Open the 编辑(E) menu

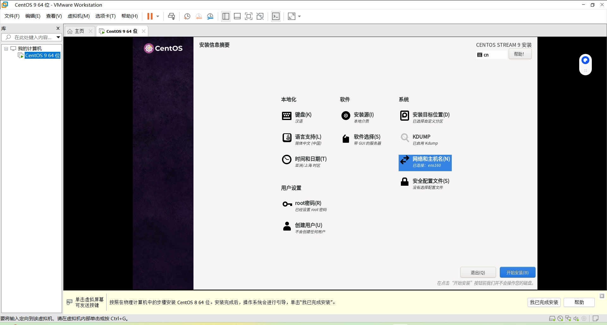(x=33, y=16)
